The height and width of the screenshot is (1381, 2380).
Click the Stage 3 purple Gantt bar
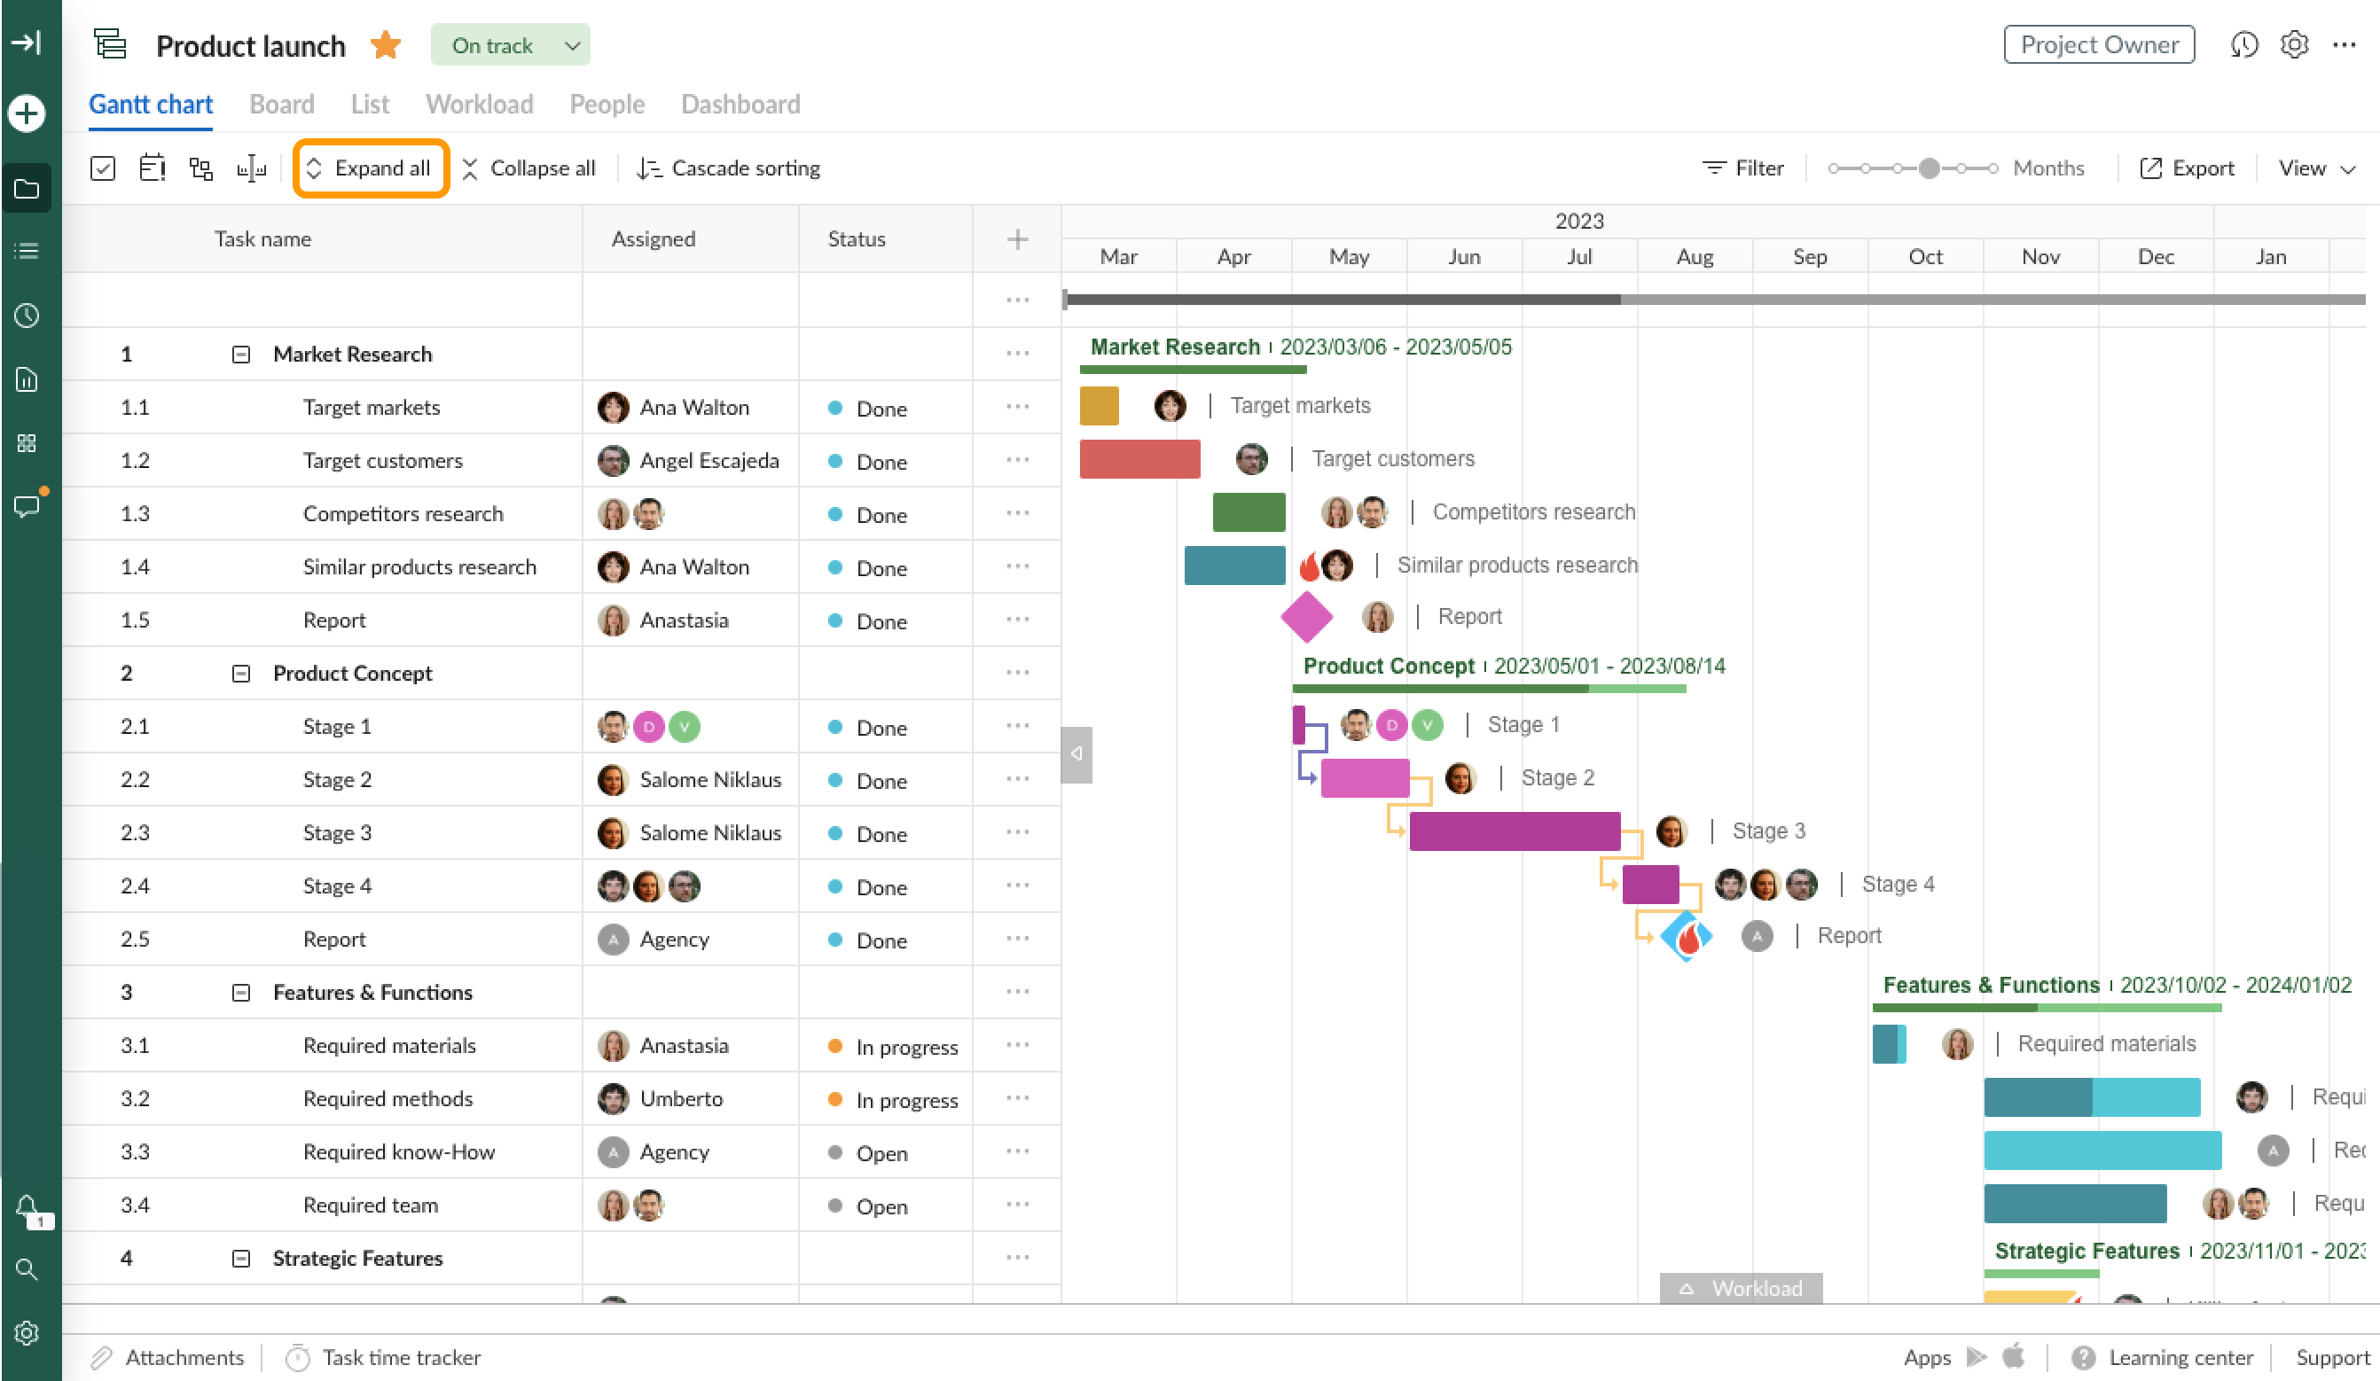[1514, 831]
